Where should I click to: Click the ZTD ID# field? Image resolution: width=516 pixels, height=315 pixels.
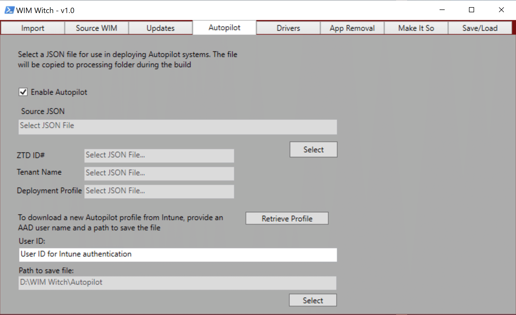159,155
